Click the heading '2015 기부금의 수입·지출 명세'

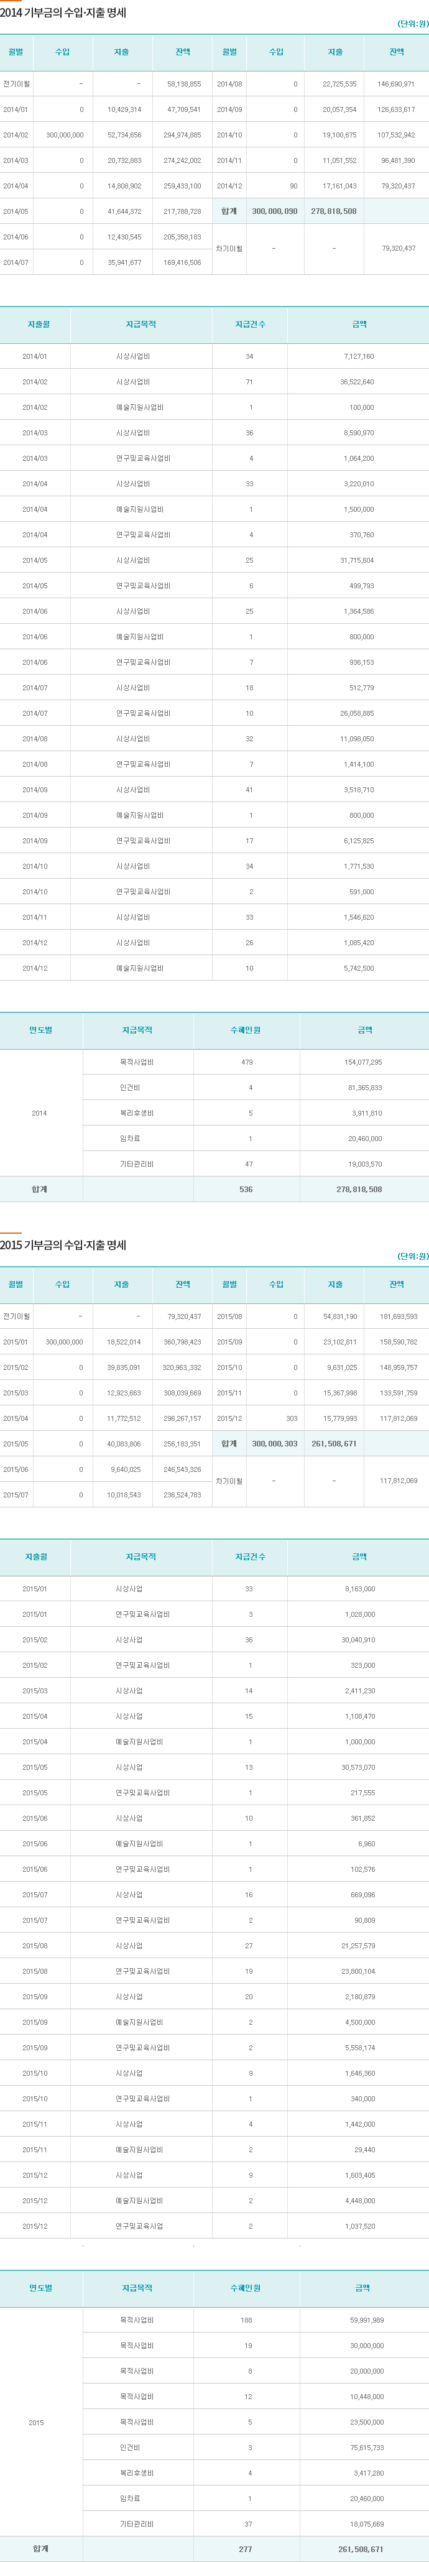(x=63, y=1245)
